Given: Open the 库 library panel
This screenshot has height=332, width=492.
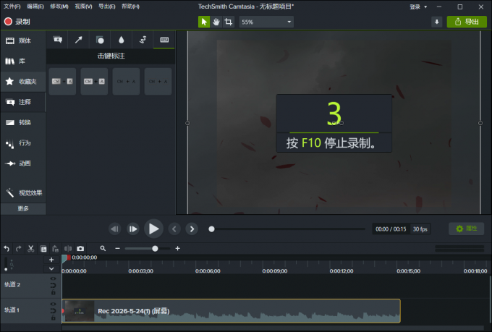Looking at the screenshot, I should click(x=23, y=61).
